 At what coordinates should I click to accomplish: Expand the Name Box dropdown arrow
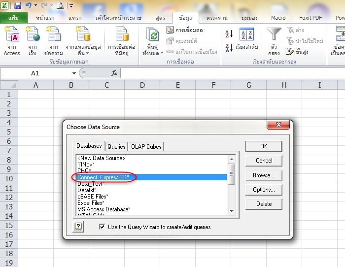tap(74, 73)
